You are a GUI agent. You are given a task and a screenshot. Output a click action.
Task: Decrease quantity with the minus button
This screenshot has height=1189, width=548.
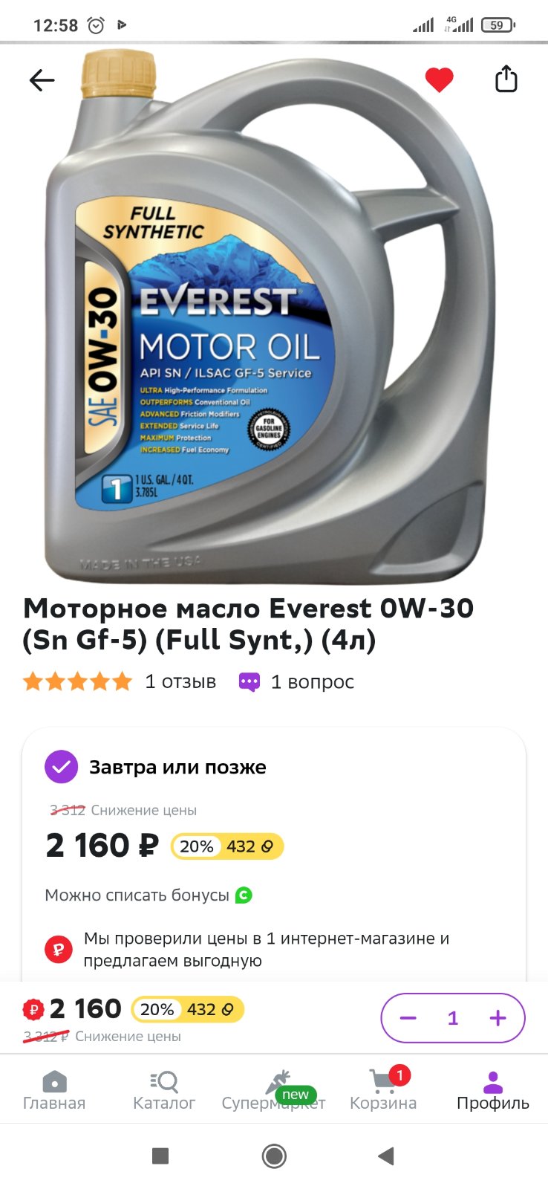coord(408,1018)
